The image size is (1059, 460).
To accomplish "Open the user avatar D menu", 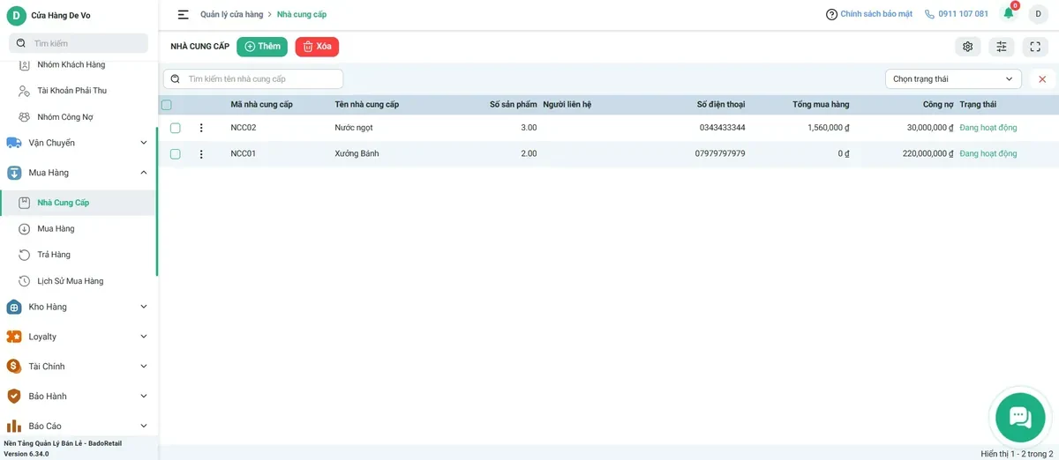I will [x=1037, y=14].
